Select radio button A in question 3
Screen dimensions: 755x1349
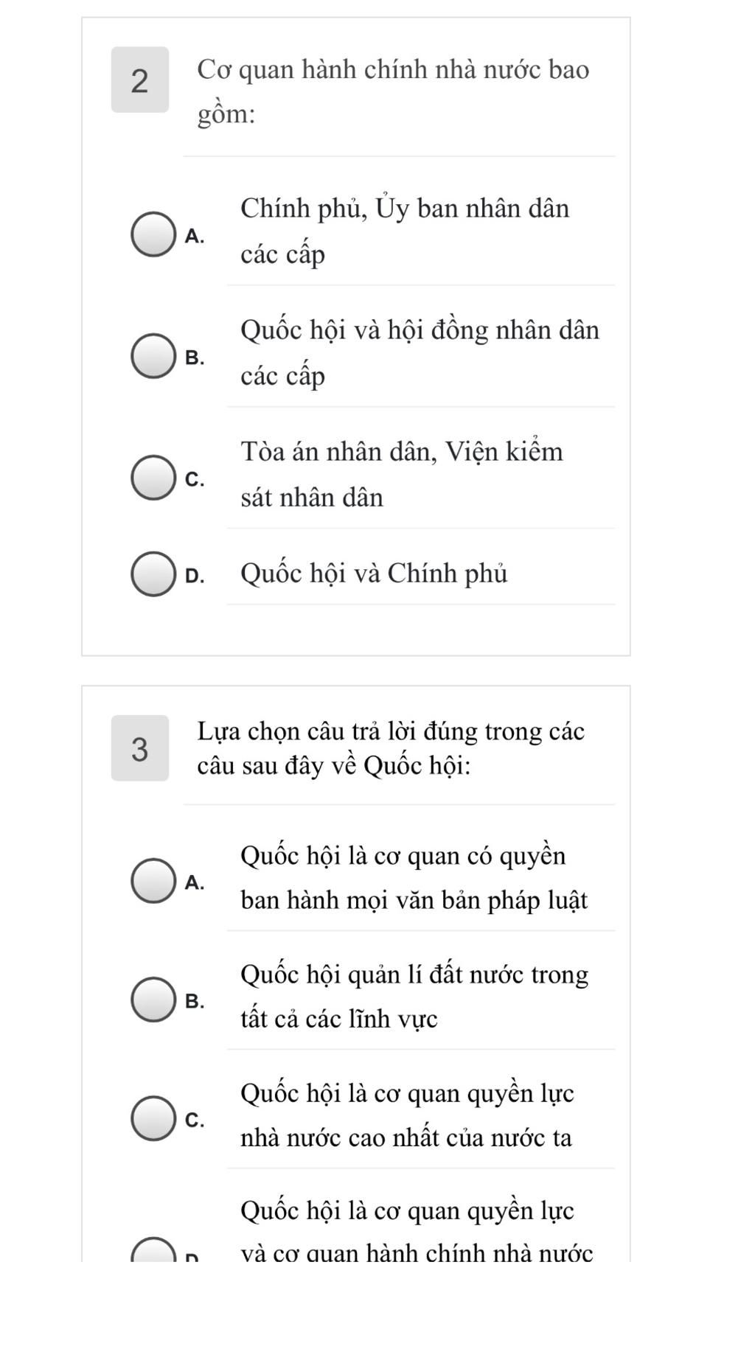(153, 880)
